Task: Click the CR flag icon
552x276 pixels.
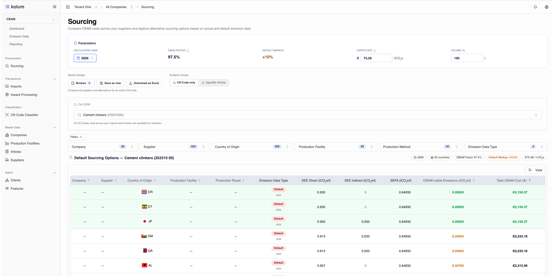Action: (x=144, y=192)
